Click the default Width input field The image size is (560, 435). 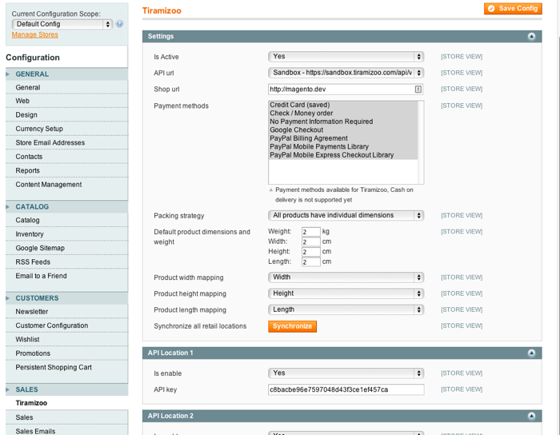(310, 241)
